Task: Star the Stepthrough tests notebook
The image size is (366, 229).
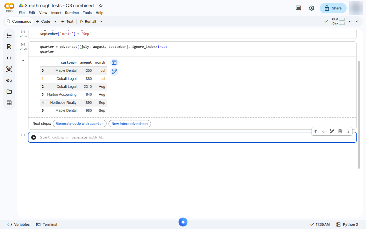Action: (101, 6)
